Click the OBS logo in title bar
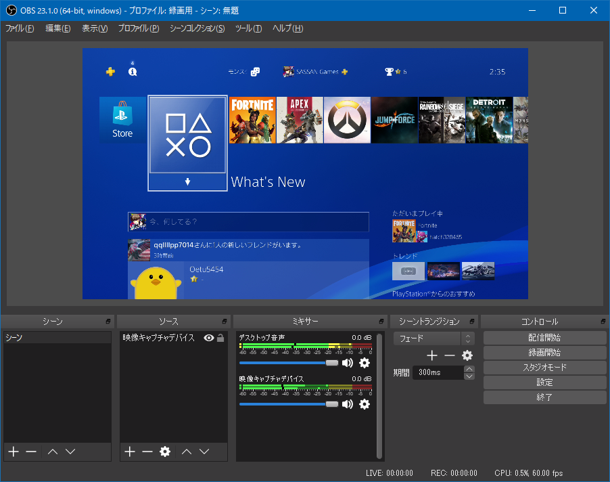This screenshot has height=482, width=610. click(11, 11)
